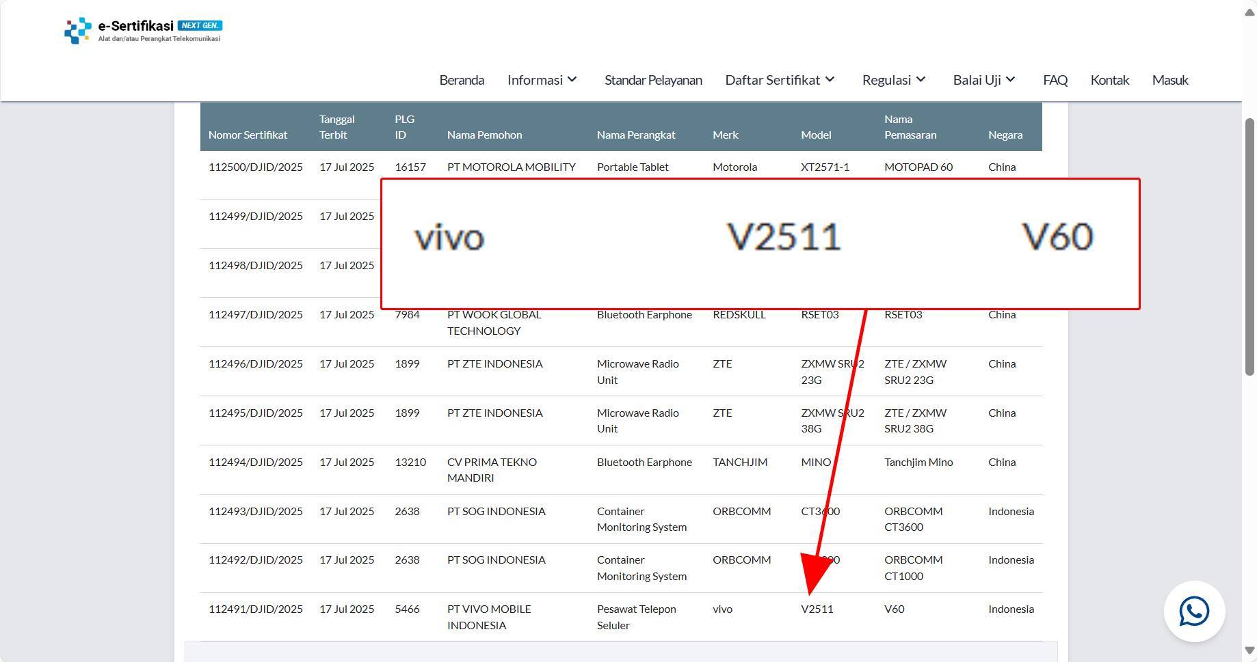Click the Nama Pemohon column header

(x=484, y=135)
